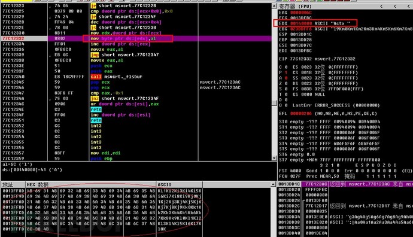
Task: Click info line "ds:[00140000]=41 ('A')"
Action: coord(32,170)
